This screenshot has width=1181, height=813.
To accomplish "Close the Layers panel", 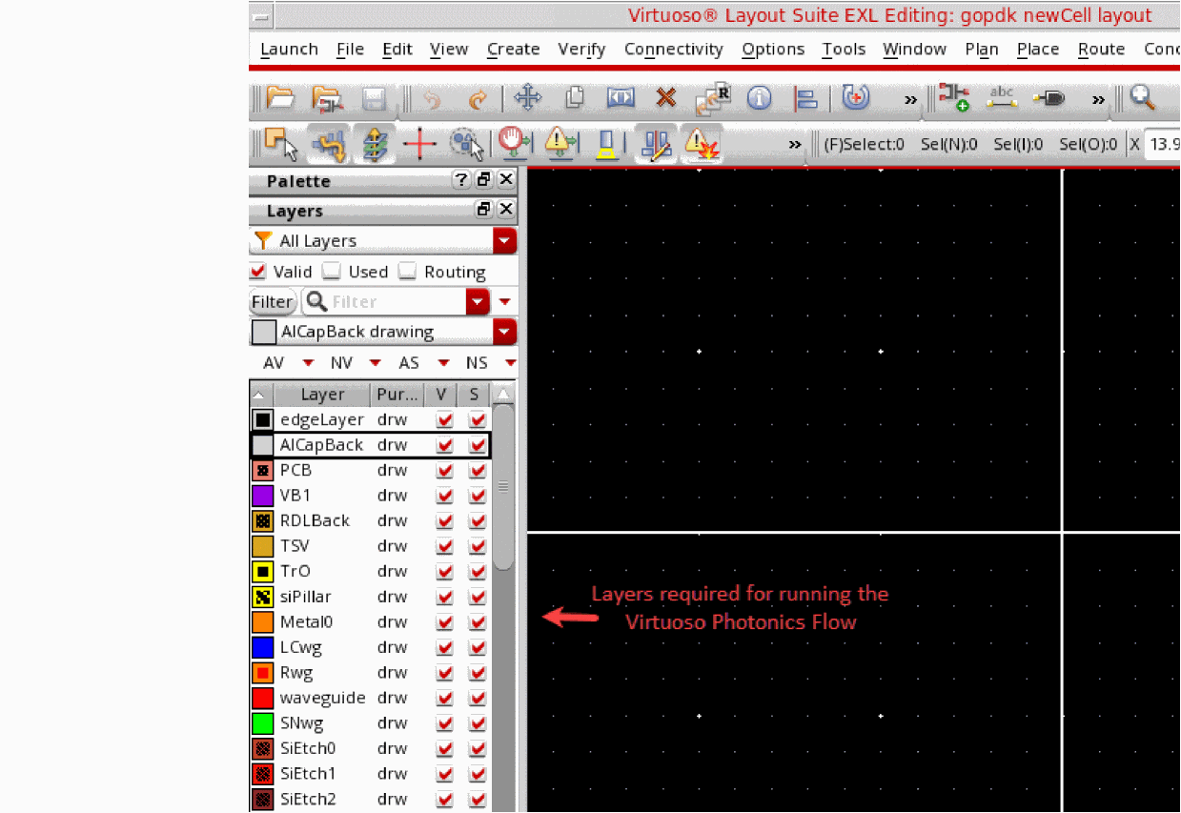I will coord(506,210).
